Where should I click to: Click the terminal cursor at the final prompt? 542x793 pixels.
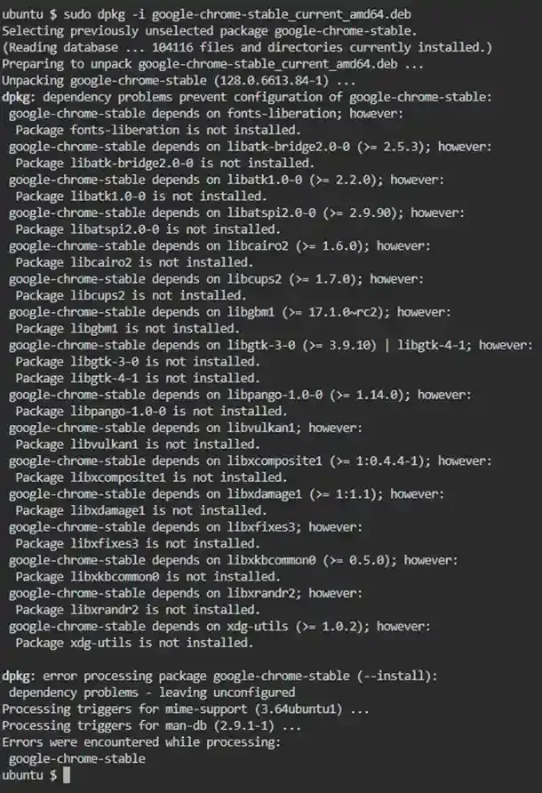point(66,776)
